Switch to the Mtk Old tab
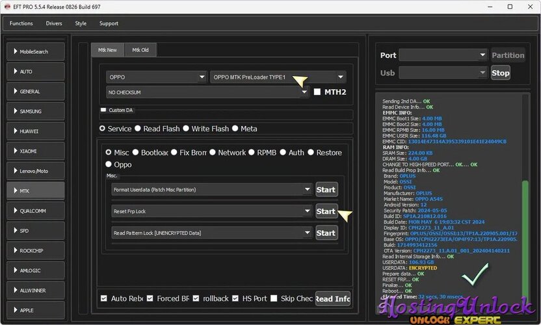The image size is (541, 325). [x=140, y=49]
